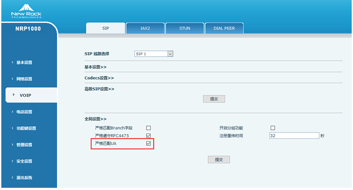Image resolution: width=353 pixels, height=190 pixels.
Task: Open 管理设置 in the sidebar
Action: (24, 144)
